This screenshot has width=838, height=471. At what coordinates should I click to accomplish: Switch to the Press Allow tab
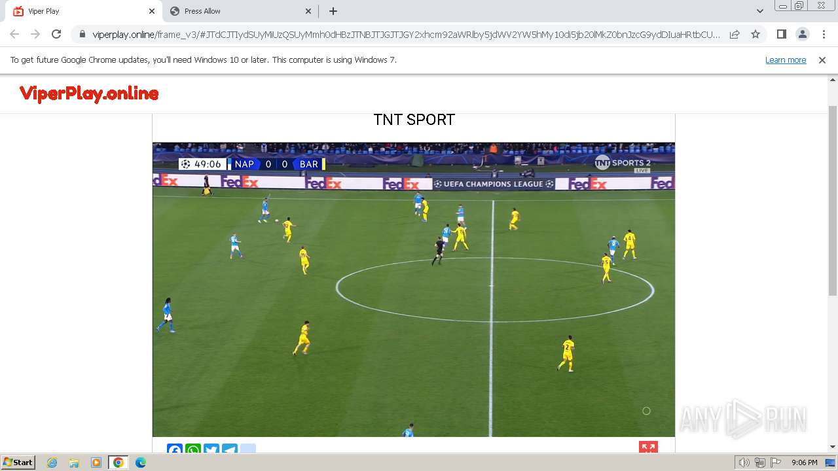[x=241, y=11]
